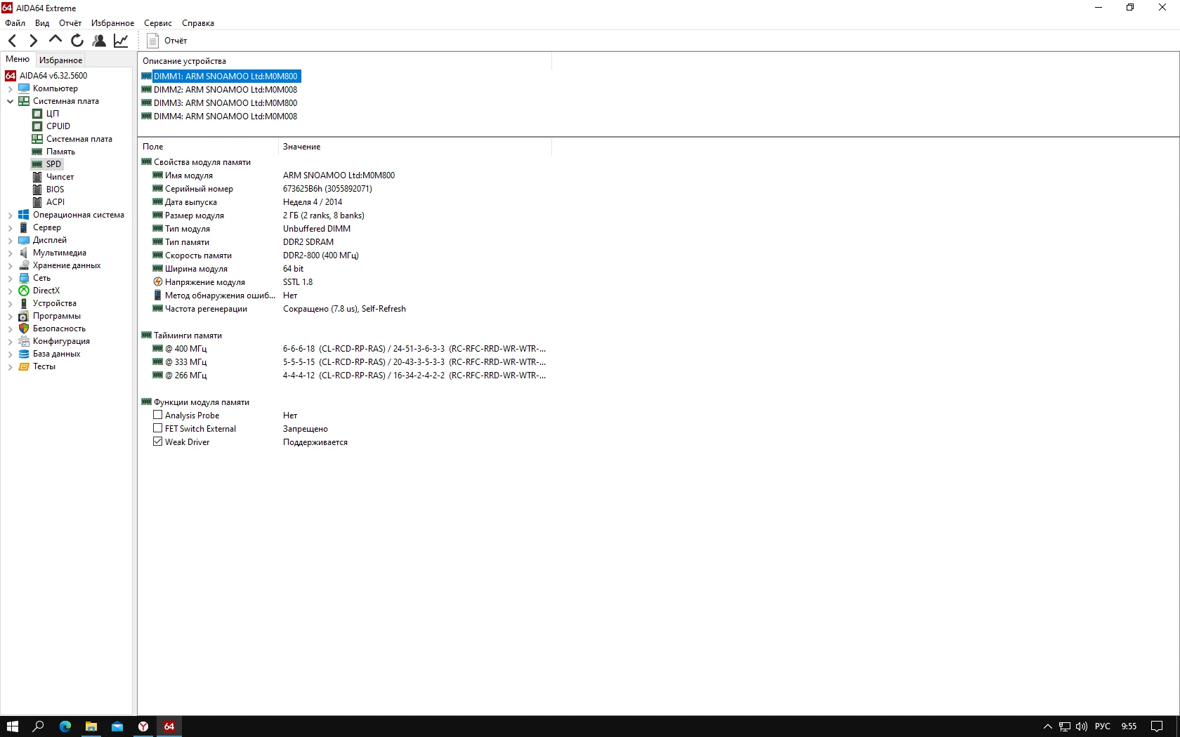Screen dimensions: 1180x737
Task: Select AIDA64 v6.32.5600 root tree node
Action: (46, 76)
